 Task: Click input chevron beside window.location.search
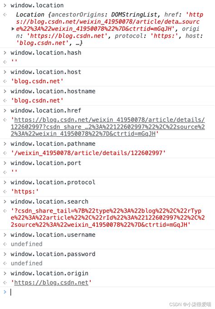point(5,201)
